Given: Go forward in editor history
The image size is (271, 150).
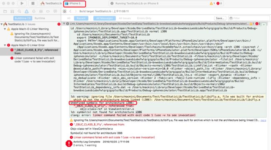Looking at the screenshot, I should pos(75,11).
